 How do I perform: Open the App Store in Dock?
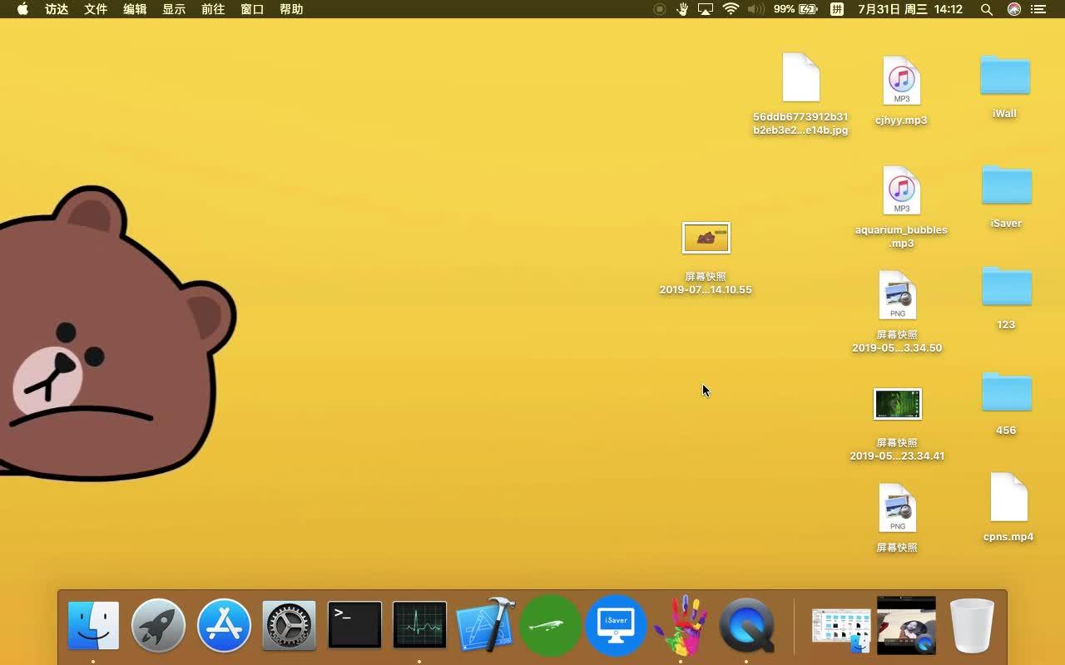(x=224, y=625)
